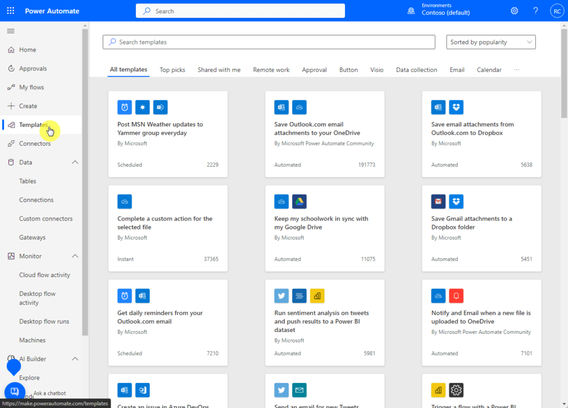
Task: Collapse the Monitor section chevron
Action: (75, 256)
